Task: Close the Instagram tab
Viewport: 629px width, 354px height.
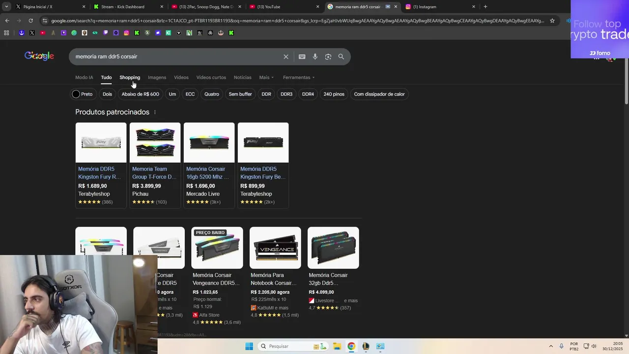Action: (474, 7)
